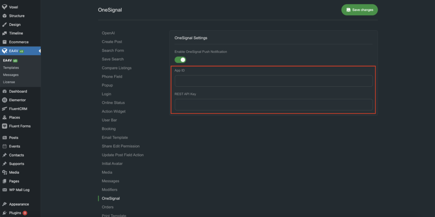Save changes with the green button
The width and height of the screenshot is (435, 217).
pyautogui.click(x=359, y=10)
